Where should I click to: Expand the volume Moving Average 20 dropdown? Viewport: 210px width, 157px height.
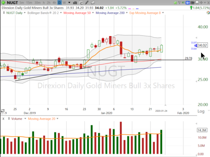pos(57,119)
